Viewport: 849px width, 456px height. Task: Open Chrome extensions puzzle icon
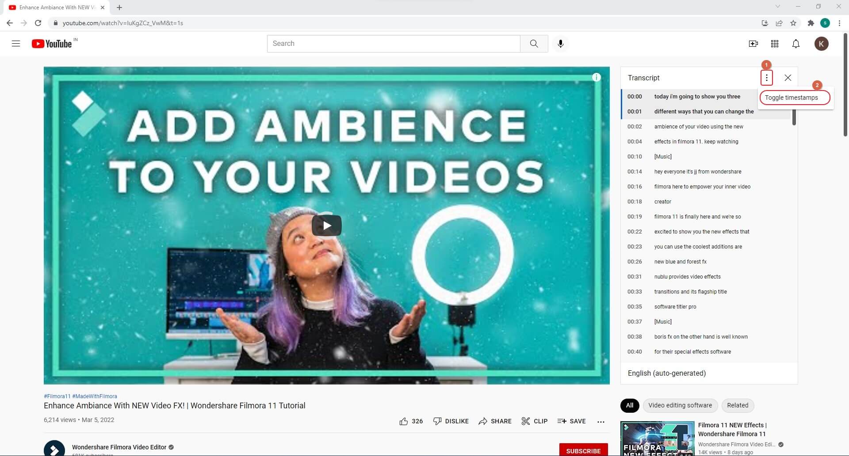click(x=811, y=23)
